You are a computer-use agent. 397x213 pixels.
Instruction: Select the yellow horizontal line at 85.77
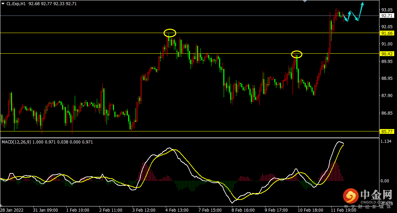click(190, 131)
